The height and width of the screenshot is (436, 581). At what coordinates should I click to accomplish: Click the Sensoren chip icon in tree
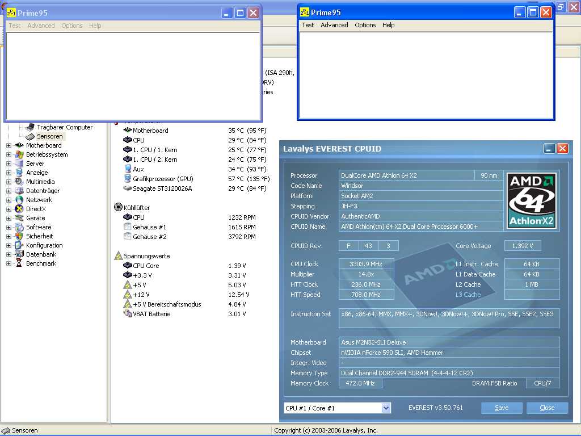click(30, 136)
